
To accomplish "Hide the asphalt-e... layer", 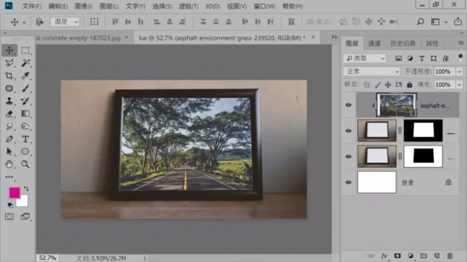I will pos(348,105).
